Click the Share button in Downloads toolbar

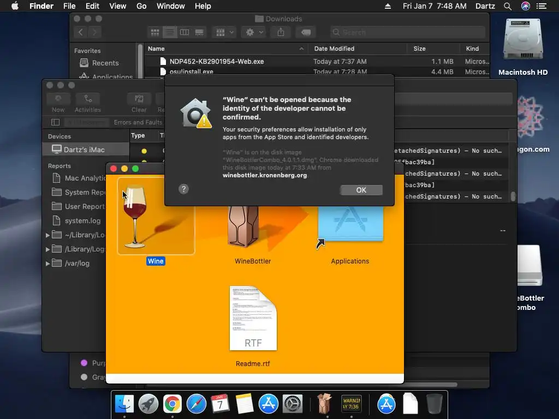pyautogui.click(x=281, y=32)
